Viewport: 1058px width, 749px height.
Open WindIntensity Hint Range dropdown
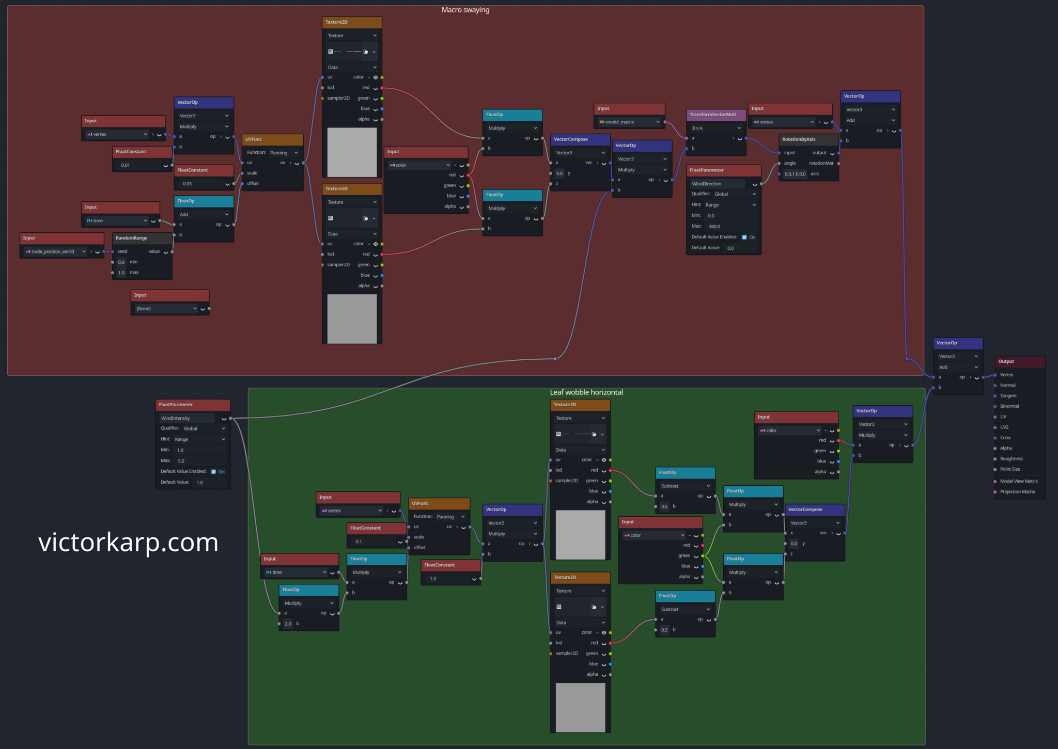tap(200, 439)
